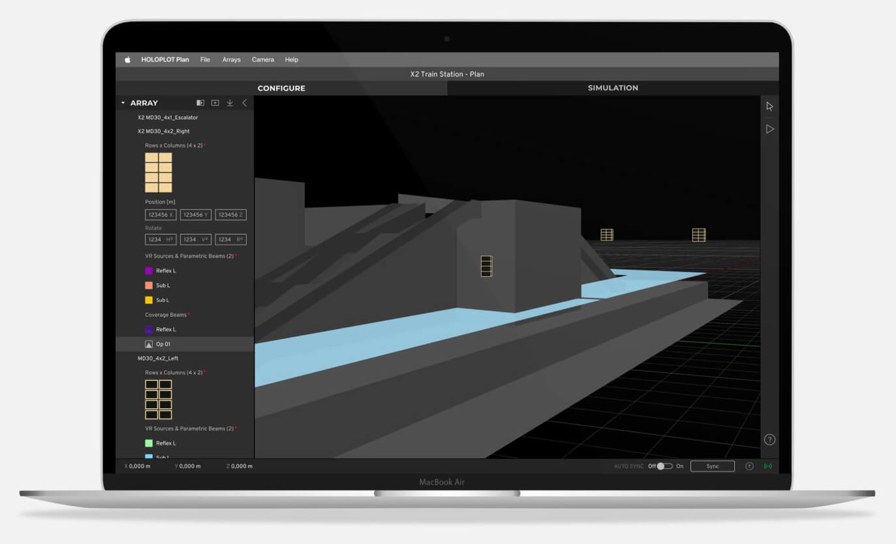Click the Z 0,000 m coordinate readout
This screenshot has width=896, height=544.
point(239,466)
